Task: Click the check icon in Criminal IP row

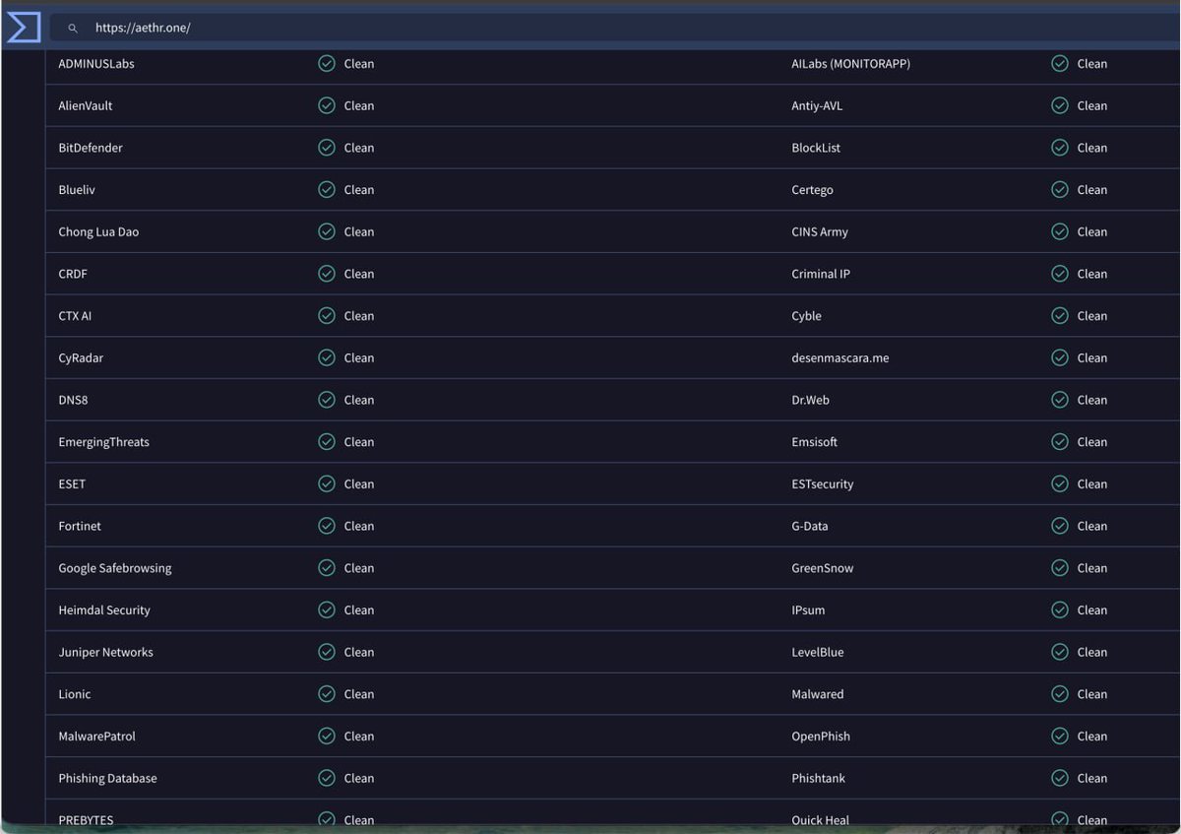Action: (x=1060, y=274)
